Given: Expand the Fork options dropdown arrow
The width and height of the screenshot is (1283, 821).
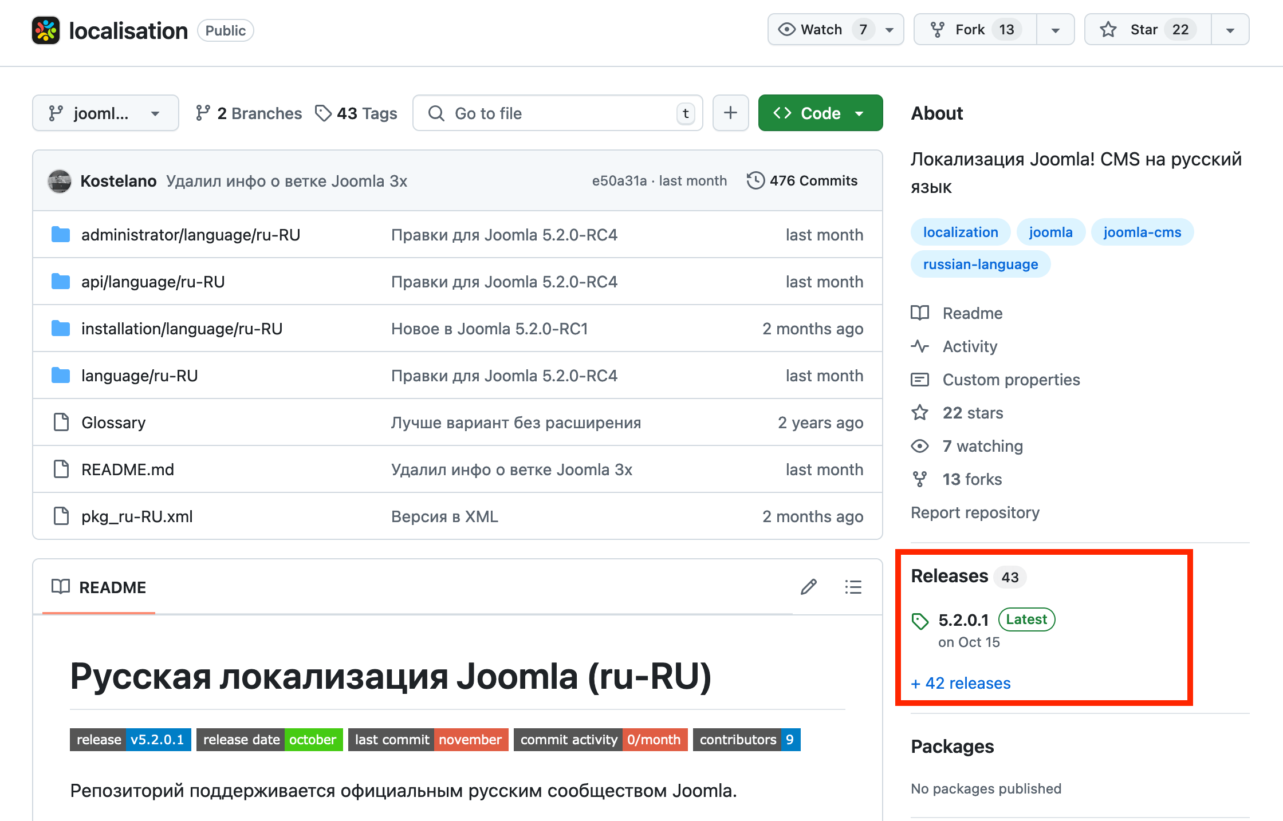Looking at the screenshot, I should point(1055,30).
